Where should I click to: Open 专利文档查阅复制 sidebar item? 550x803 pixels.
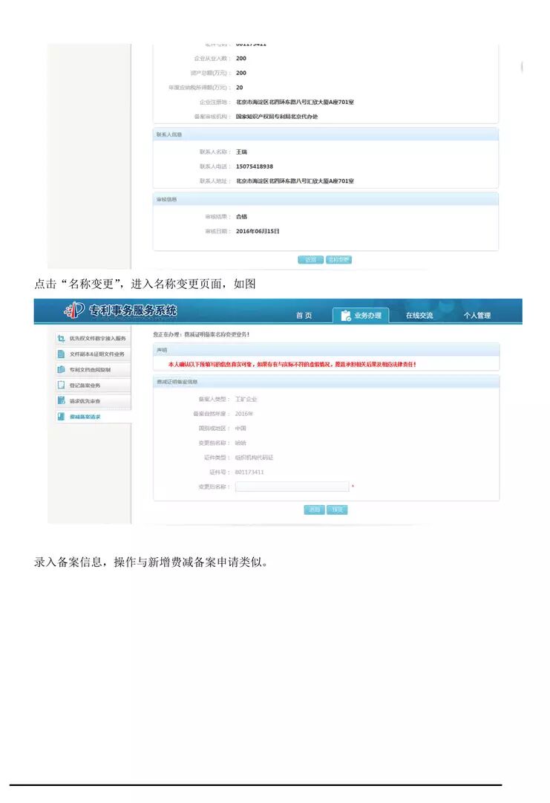point(93,369)
